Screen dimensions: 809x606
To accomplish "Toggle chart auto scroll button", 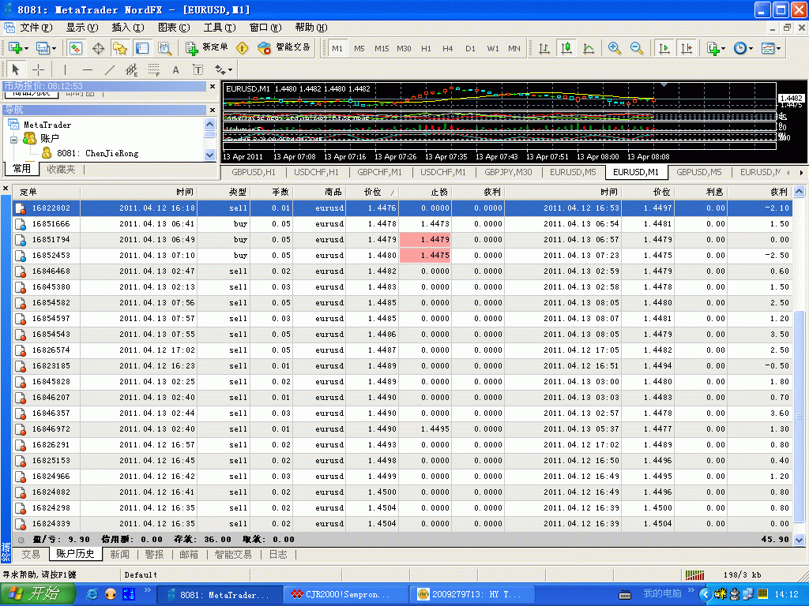I will click(664, 48).
